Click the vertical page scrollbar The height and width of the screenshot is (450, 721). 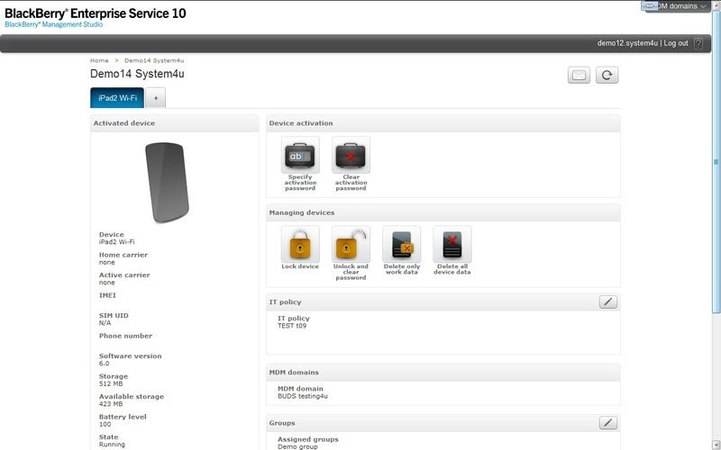coord(716,180)
